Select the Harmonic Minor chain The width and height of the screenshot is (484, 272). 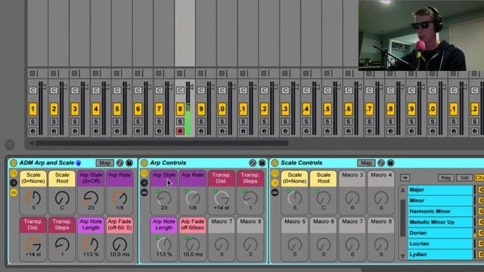click(440, 212)
